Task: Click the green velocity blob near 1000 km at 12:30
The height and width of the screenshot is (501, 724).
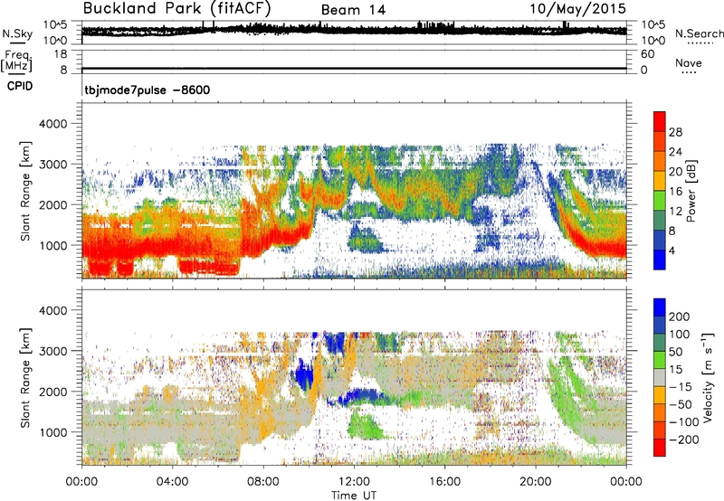Action: [x=365, y=426]
